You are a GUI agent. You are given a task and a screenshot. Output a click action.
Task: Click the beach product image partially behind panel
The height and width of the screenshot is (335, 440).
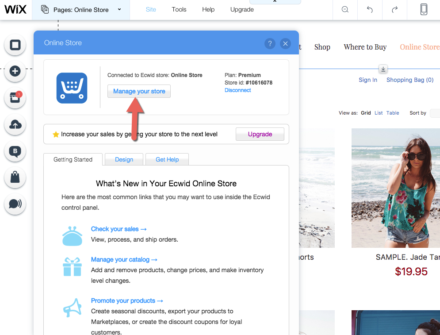click(317, 188)
